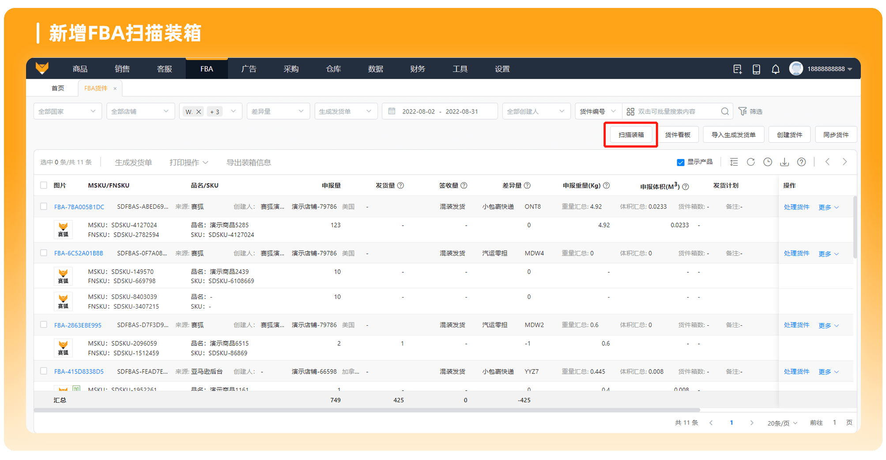
Task: Open the 全部创建人 dropdown
Action: coord(536,111)
